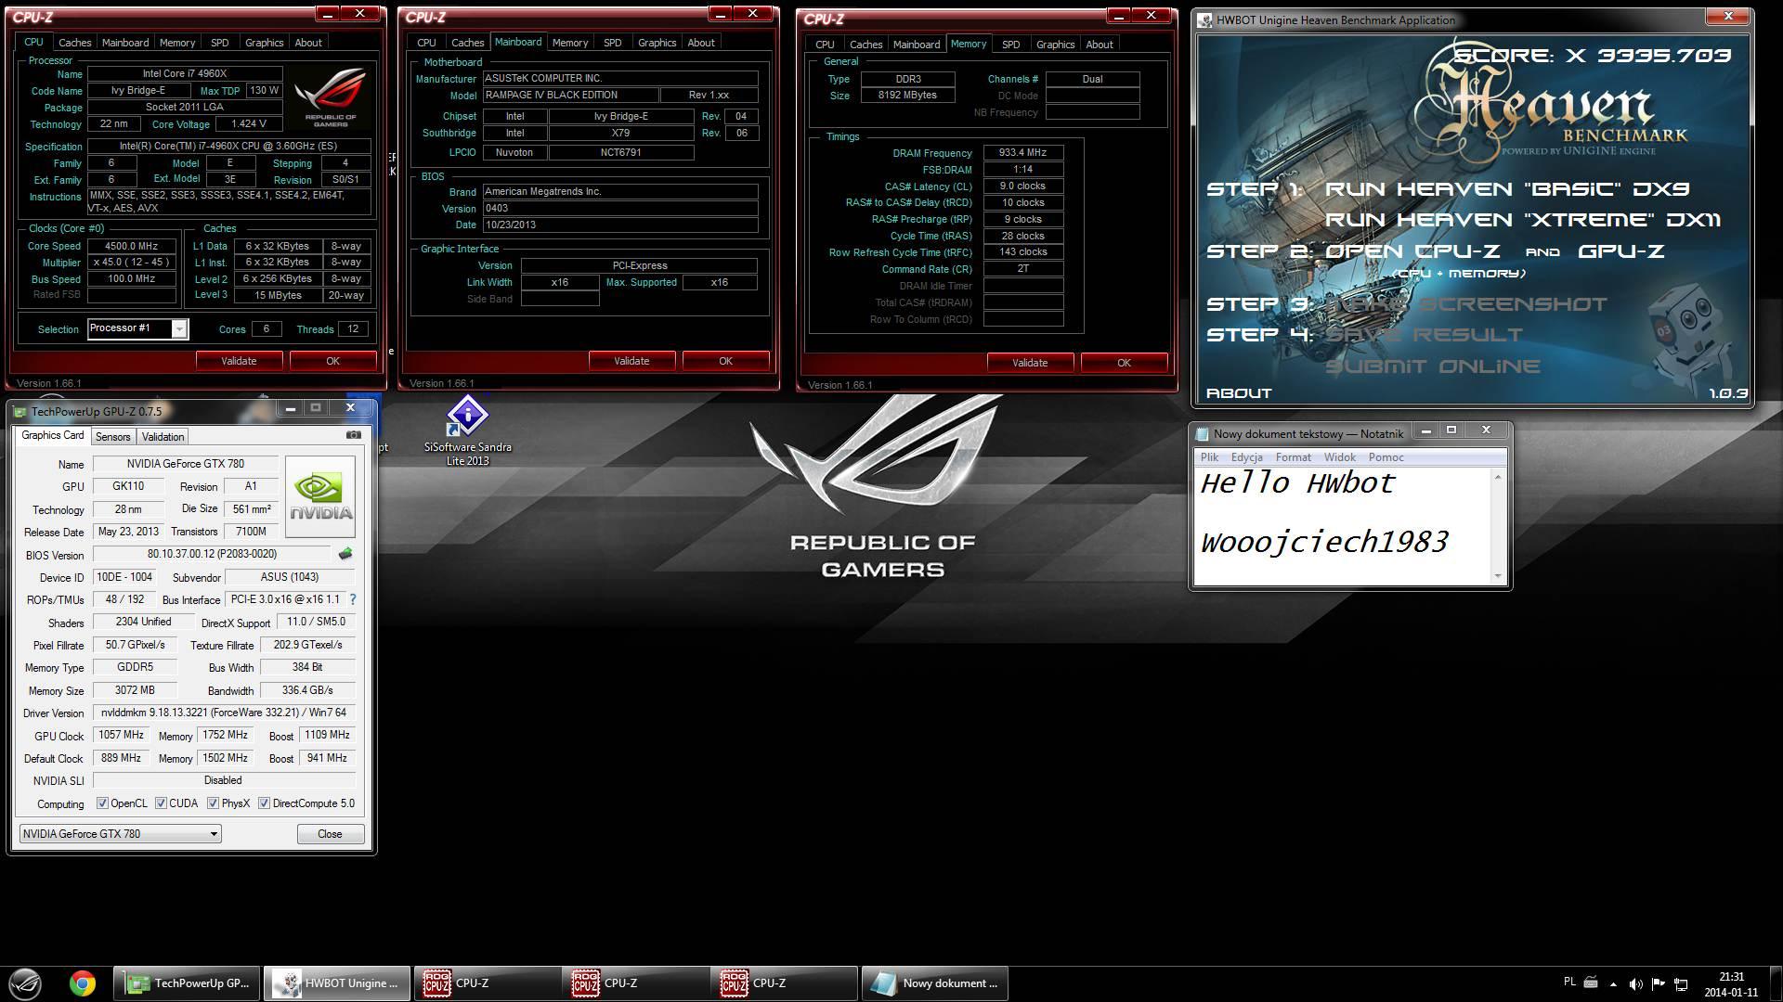1783x1002 pixels.
Task: Open SPD tab in CPU-Z Mainboard window
Action: 612,43
